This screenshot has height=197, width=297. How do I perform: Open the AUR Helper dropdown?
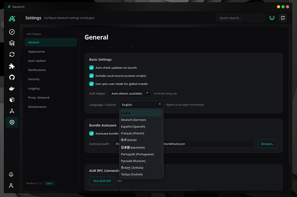coord(130,94)
